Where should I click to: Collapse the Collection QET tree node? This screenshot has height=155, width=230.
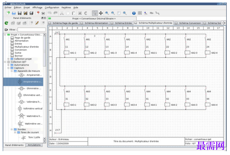(x=5, y=62)
